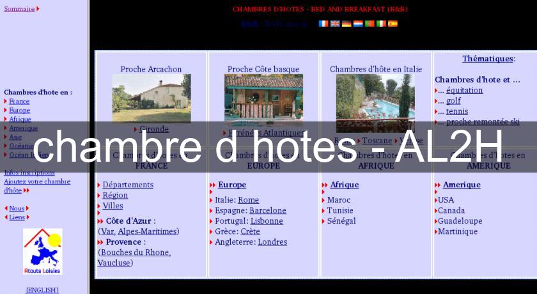Screen dimensions: 537x294
Task: Open the Var link
Action: (x=107, y=232)
